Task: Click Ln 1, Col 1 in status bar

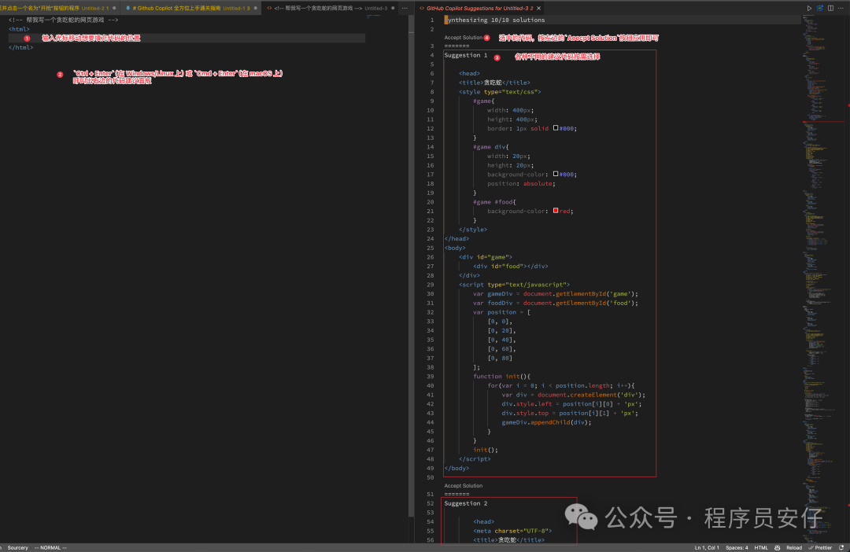Action: point(706,547)
